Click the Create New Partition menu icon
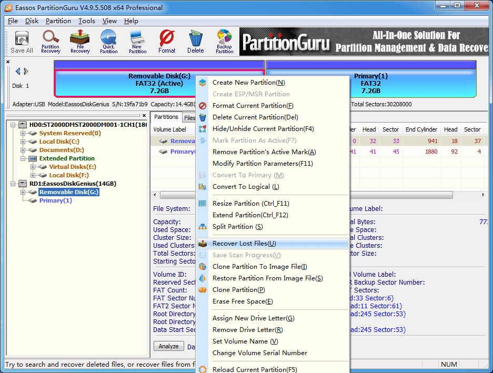 pos(203,83)
